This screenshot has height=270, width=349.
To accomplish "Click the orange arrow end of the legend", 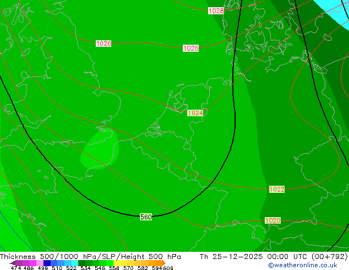I will (164, 263).
